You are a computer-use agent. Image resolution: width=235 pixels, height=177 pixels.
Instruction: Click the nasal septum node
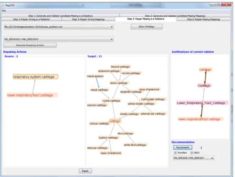95,76
